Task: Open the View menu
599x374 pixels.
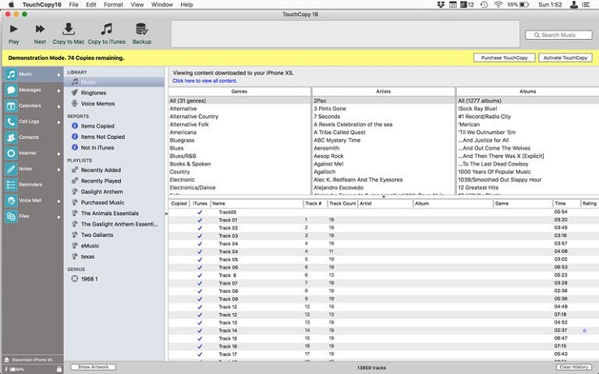Action: click(x=137, y=5)
